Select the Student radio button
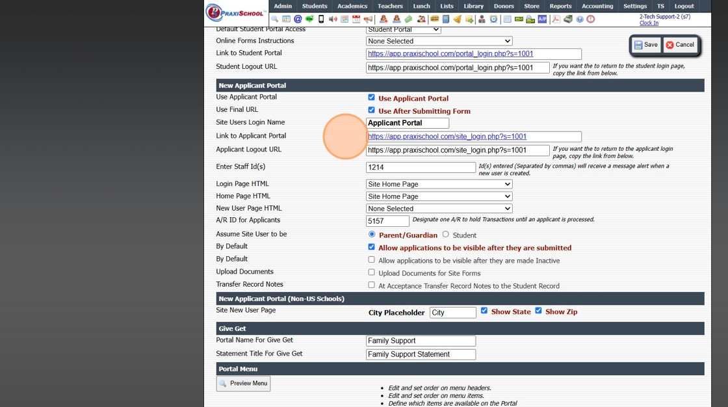The width and height of the screenshot is (728, 407). (x=446, y=234)
